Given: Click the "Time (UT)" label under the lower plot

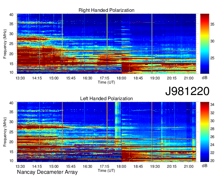Looking at the screenshot, I should [x=106, y=171].
